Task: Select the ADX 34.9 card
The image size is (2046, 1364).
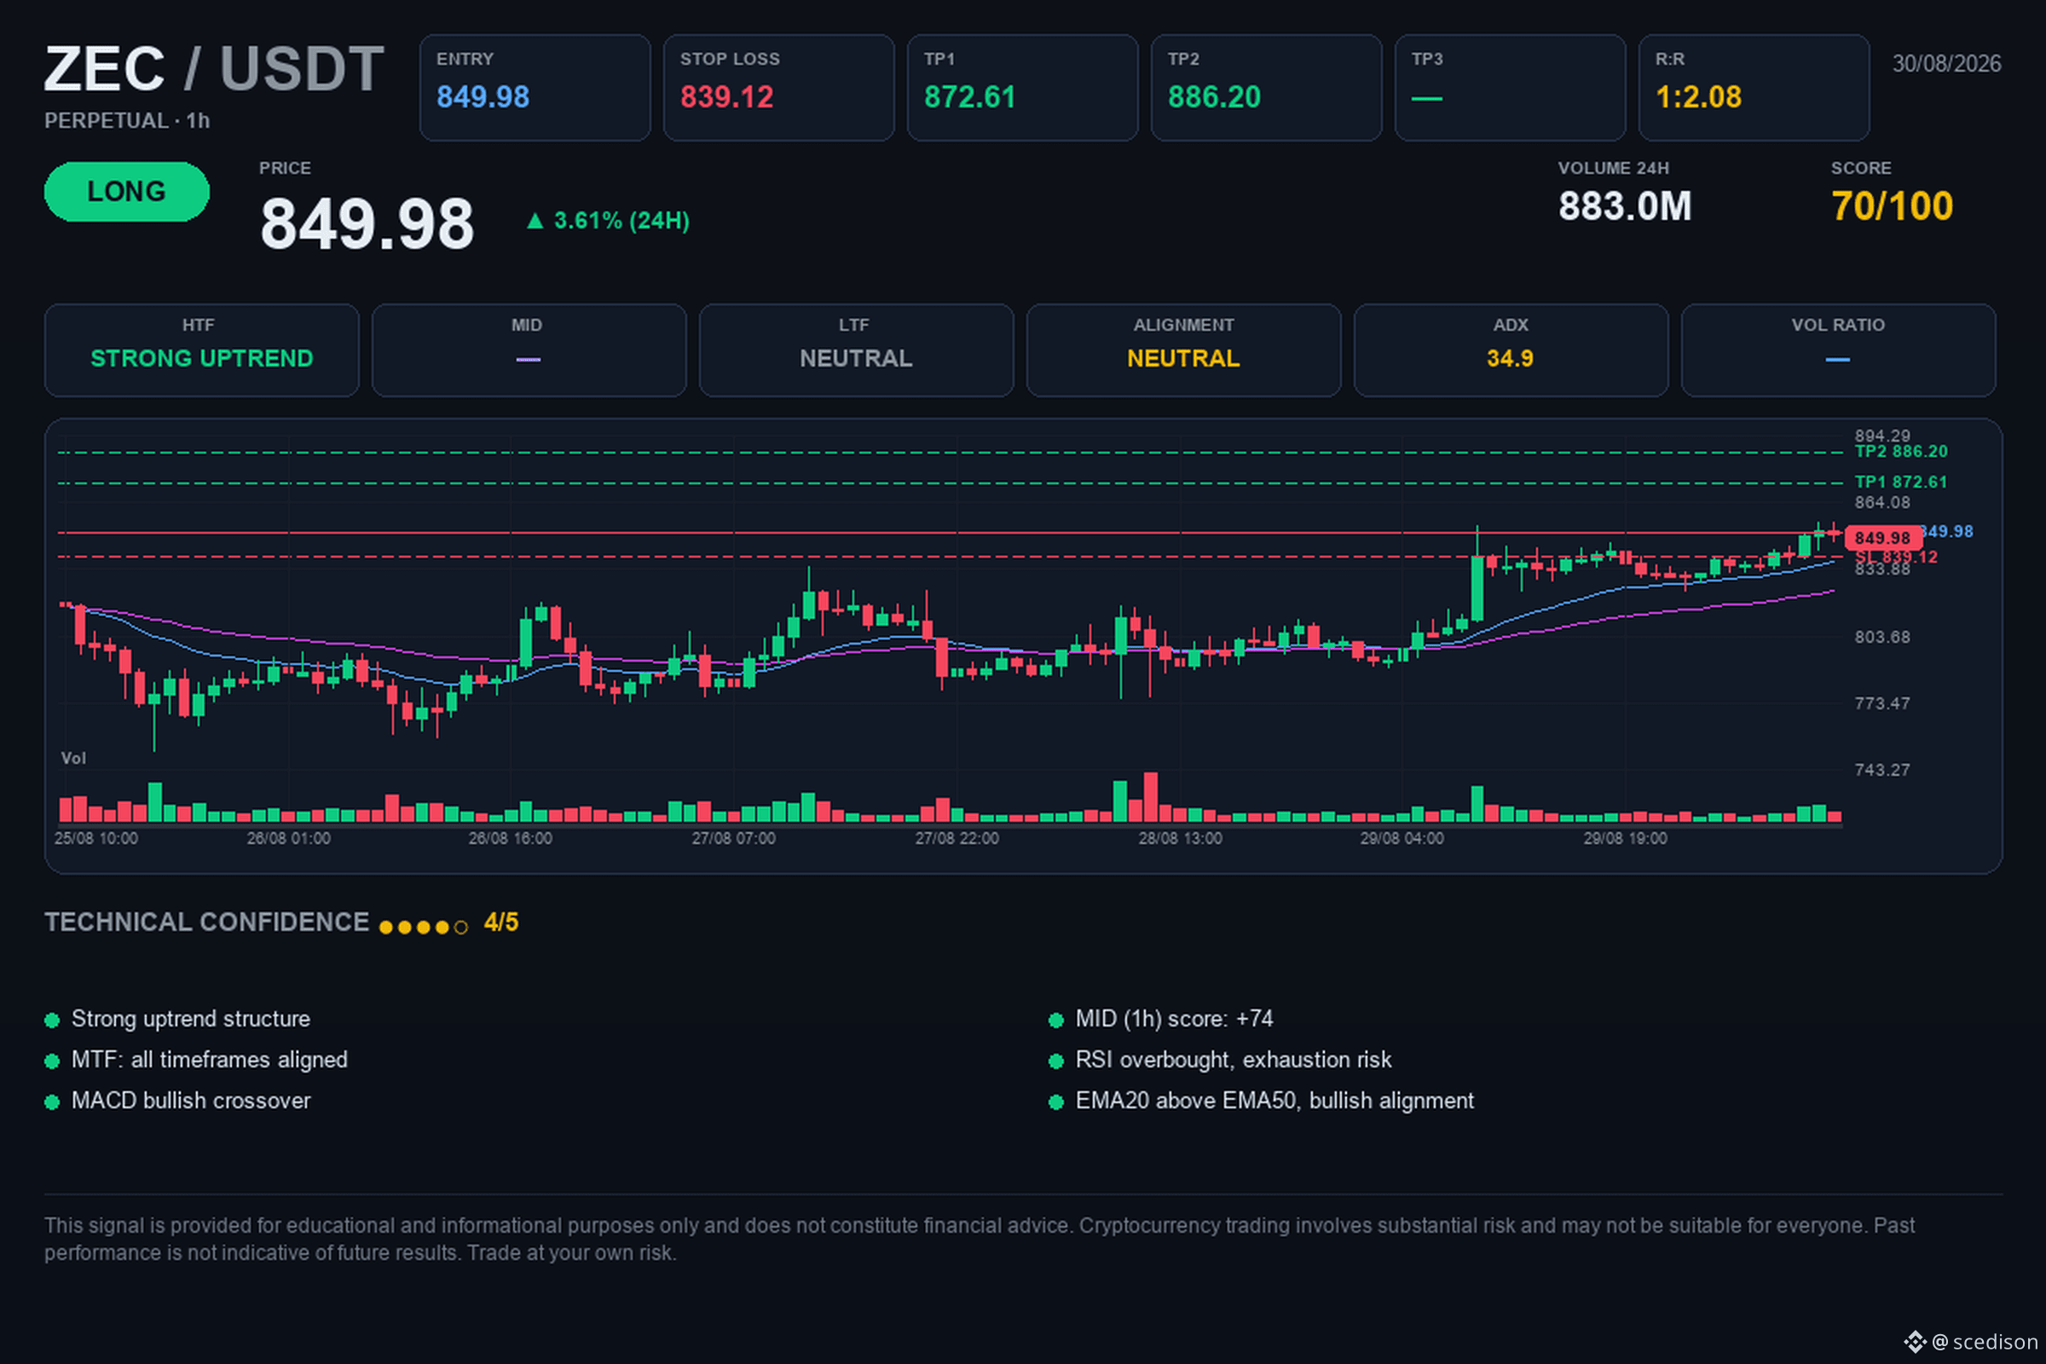Action: [1511, 350]
